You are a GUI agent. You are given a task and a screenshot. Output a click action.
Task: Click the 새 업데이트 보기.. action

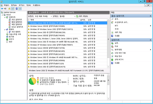coord(121,22)
